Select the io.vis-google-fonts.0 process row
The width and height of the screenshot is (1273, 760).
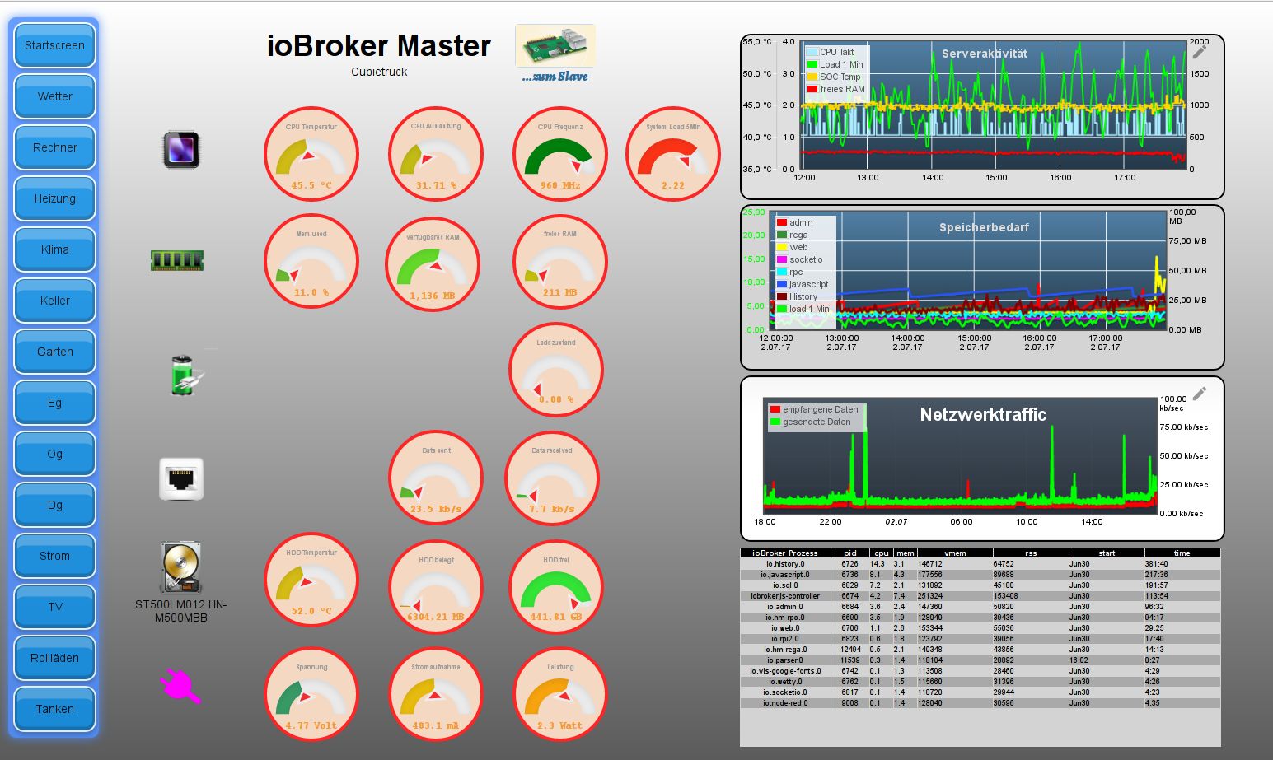tap(980, 671)
